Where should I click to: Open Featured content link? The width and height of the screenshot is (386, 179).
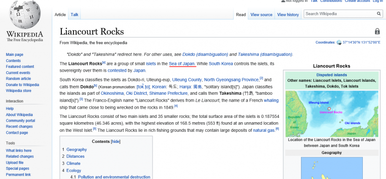pyautogui.click(x=20, y=66)
